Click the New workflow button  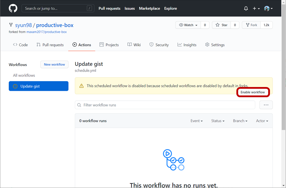coord(54,64)
